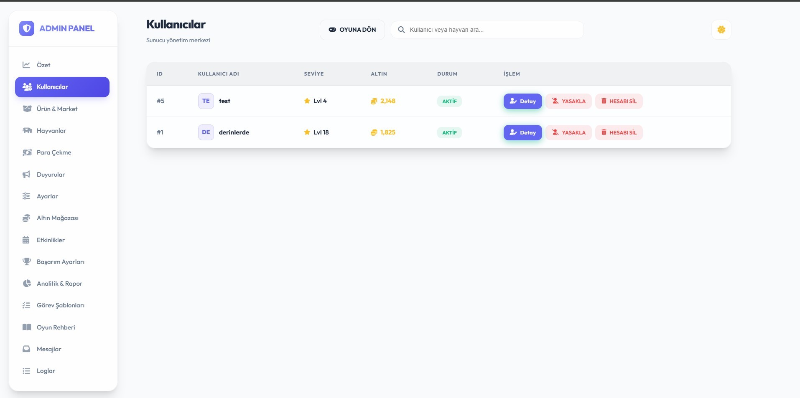This screenshot has width=800, height=398.
Task: Select the Etkinlikler calendar icon
Action: pyautogui.click(x=26, y=240)
